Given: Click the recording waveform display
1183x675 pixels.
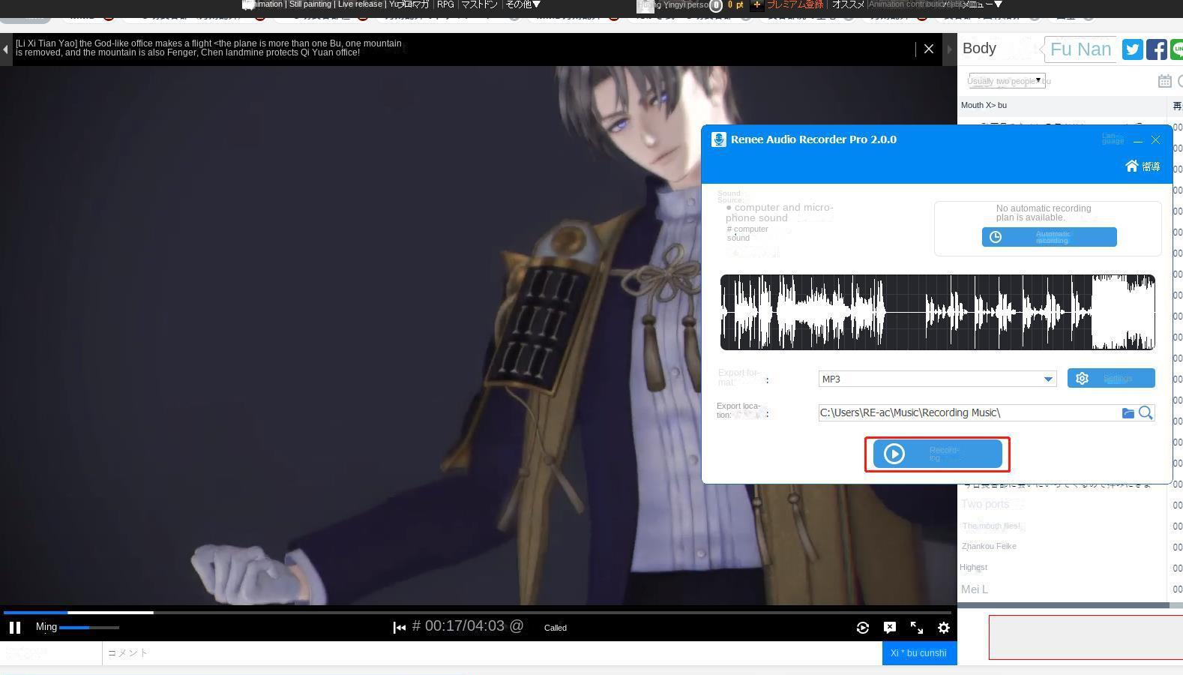Looking at the screenshot, I should pos(937,312).
